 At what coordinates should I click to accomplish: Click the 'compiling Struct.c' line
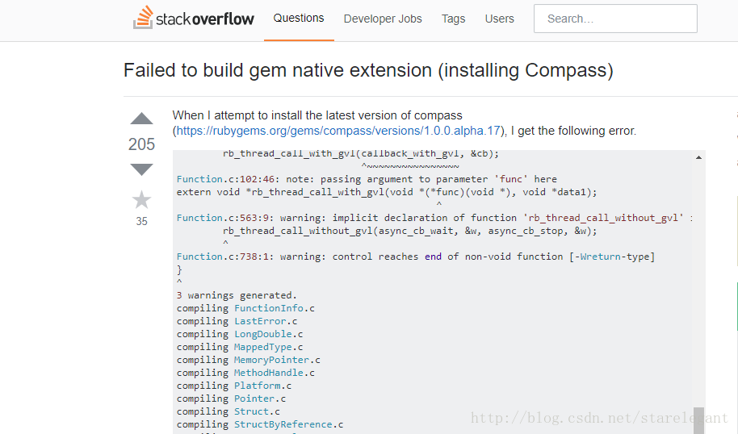click(229, 411)
